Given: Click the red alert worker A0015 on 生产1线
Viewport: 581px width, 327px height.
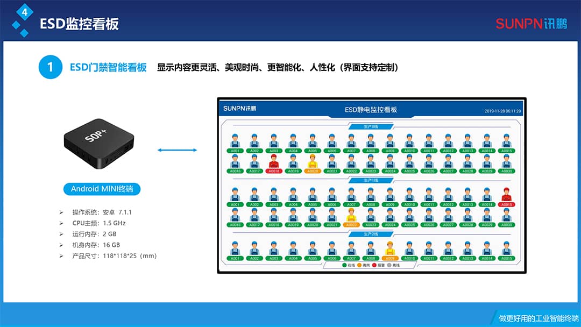Looking at the screenshot, I should [507, 204].
